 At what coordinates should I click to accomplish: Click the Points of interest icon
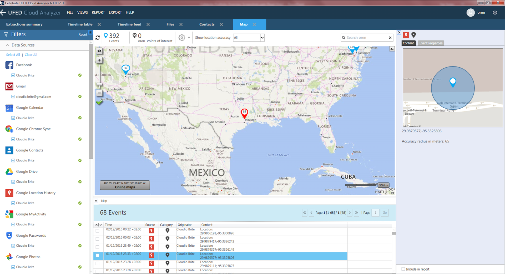click(x=135, y=35)
